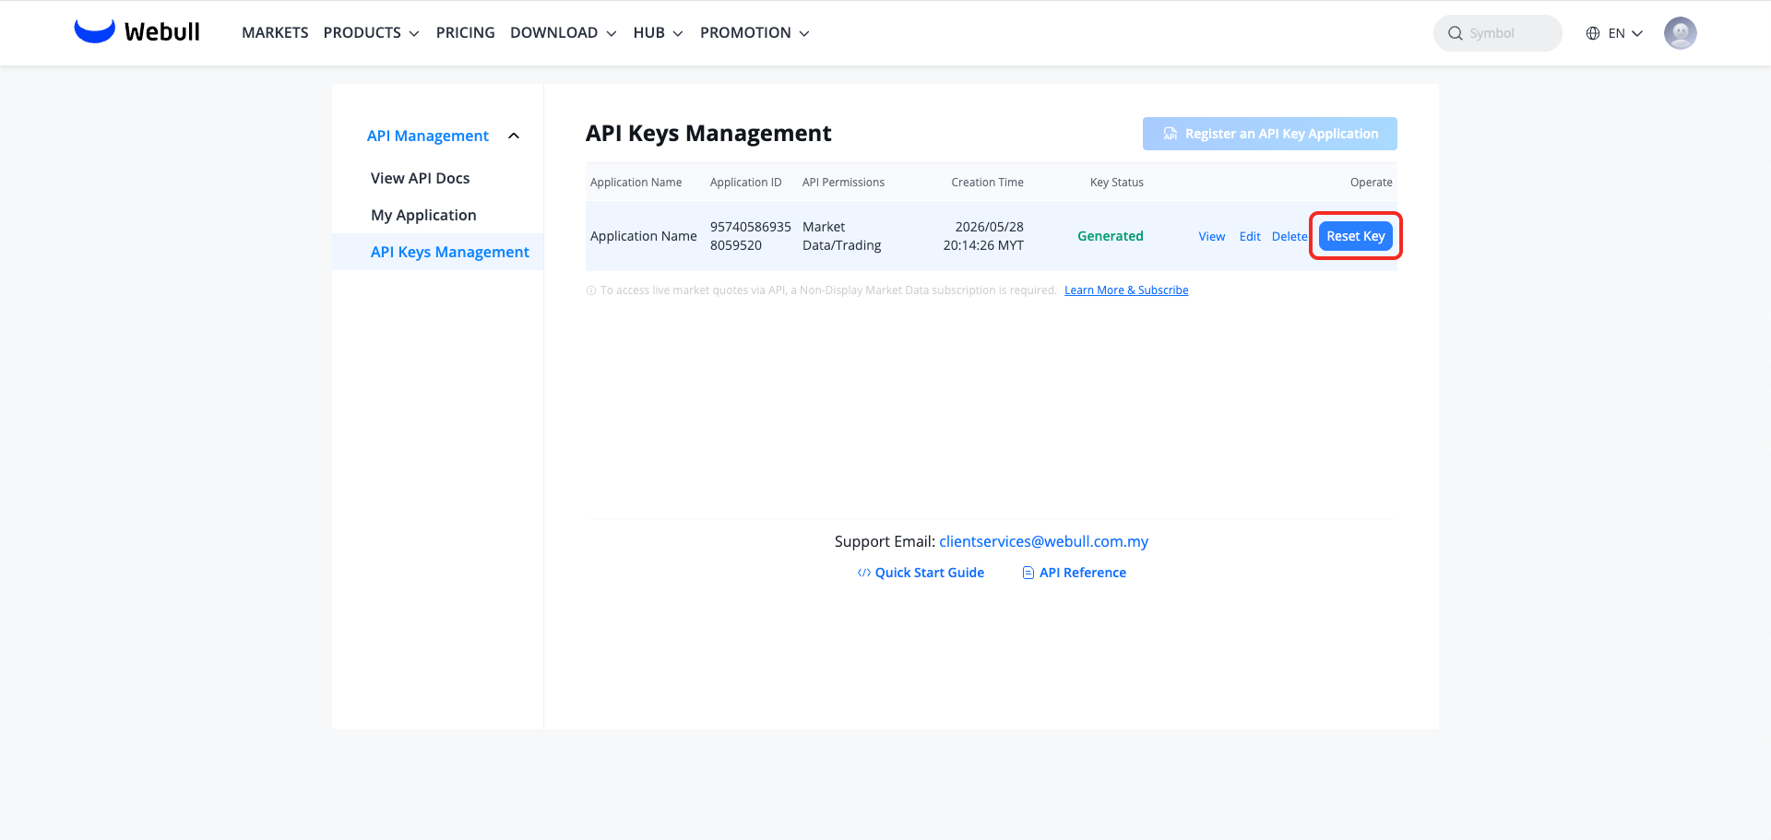The height and width of the screenshot is (840, 1771).
Task: Click the API Reference document icon
Action: click(x=1028, y=573)
